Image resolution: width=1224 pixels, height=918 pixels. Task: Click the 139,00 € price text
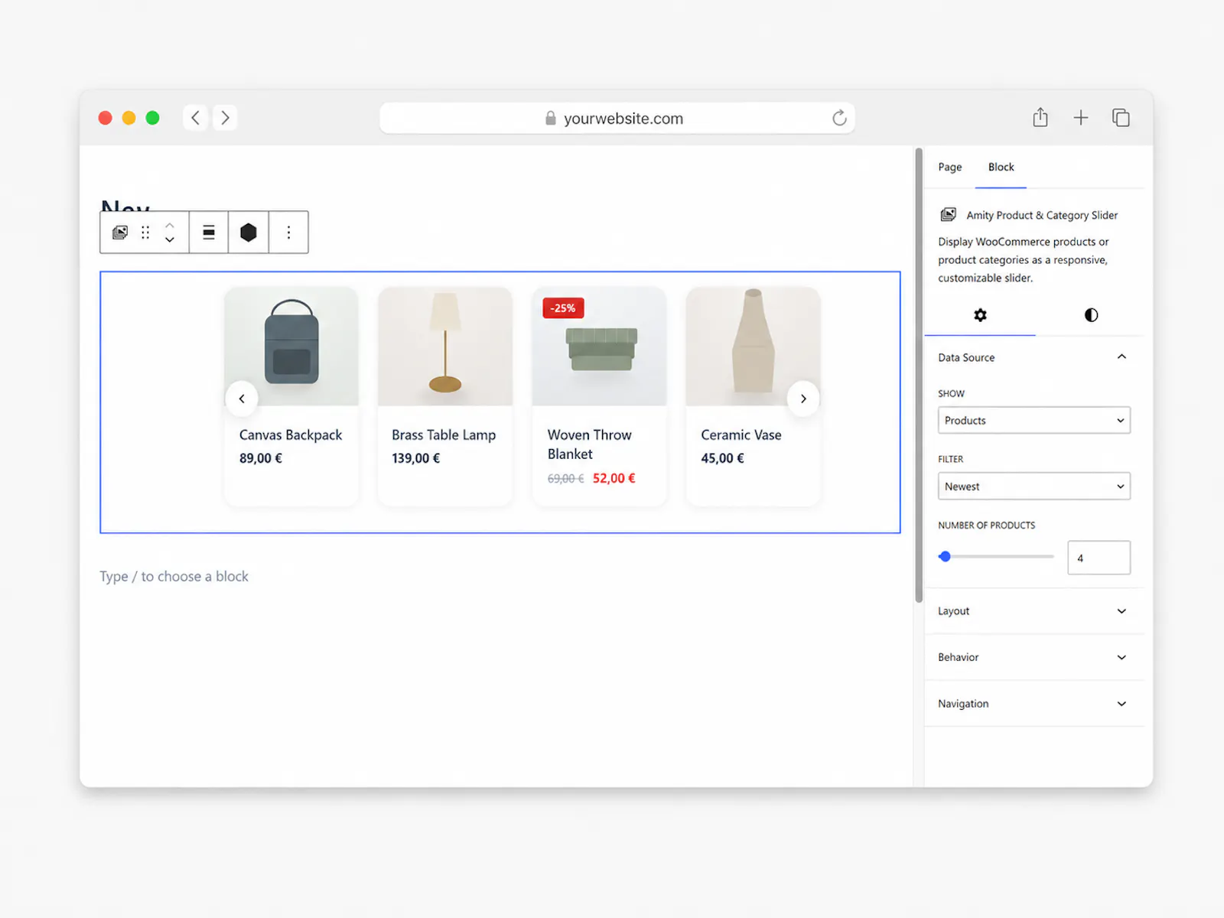coord(416,458)
